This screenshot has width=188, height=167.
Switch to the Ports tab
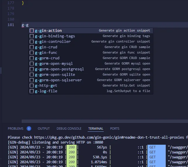(115, 129)
